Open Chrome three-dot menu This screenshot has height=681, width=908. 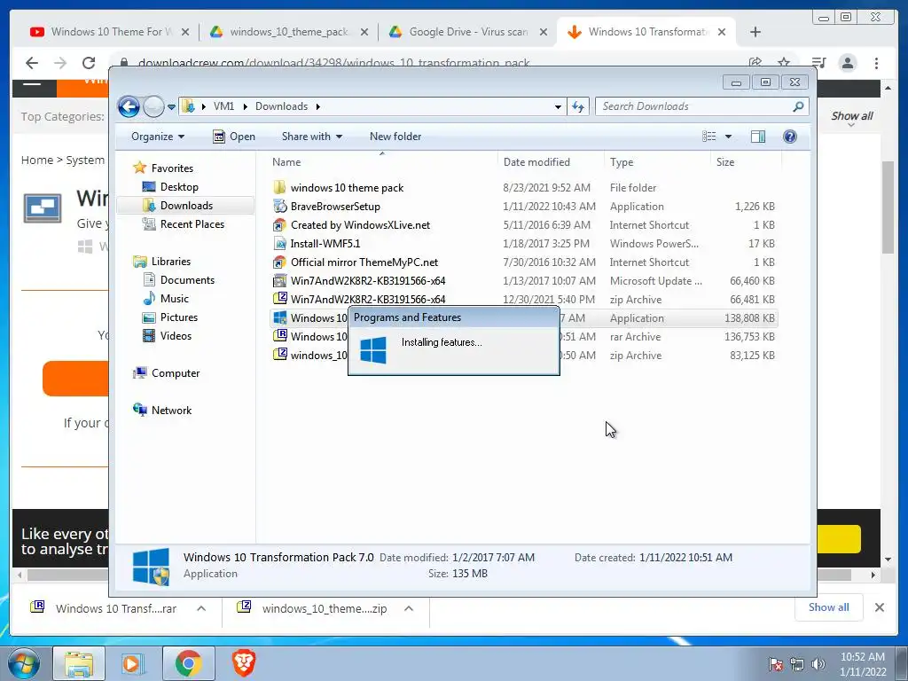877,63
